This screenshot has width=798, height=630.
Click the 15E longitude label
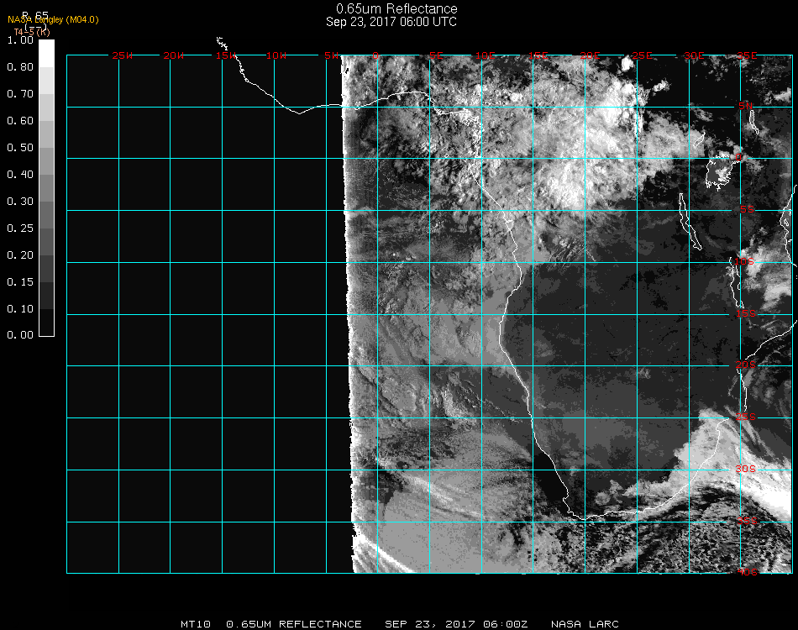coord(538,55)
